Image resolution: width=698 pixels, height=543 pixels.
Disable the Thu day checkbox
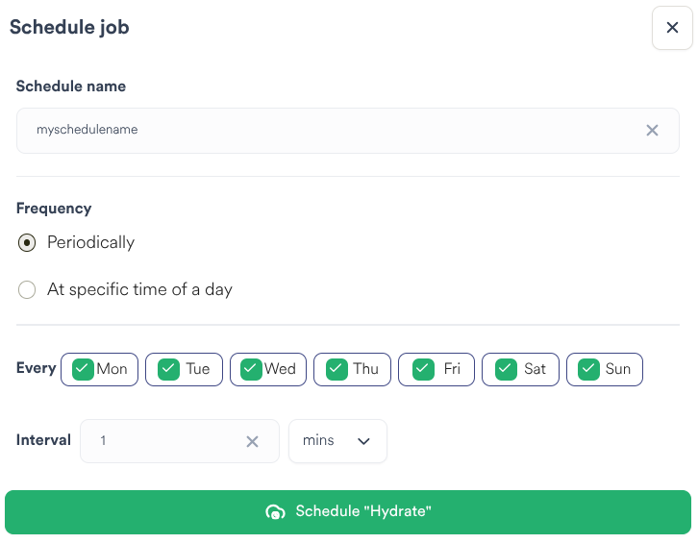(337, 369)
